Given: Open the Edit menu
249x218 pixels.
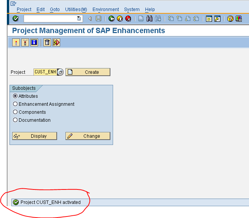Looking at the screenshot, I should click(x=40, y=10).
